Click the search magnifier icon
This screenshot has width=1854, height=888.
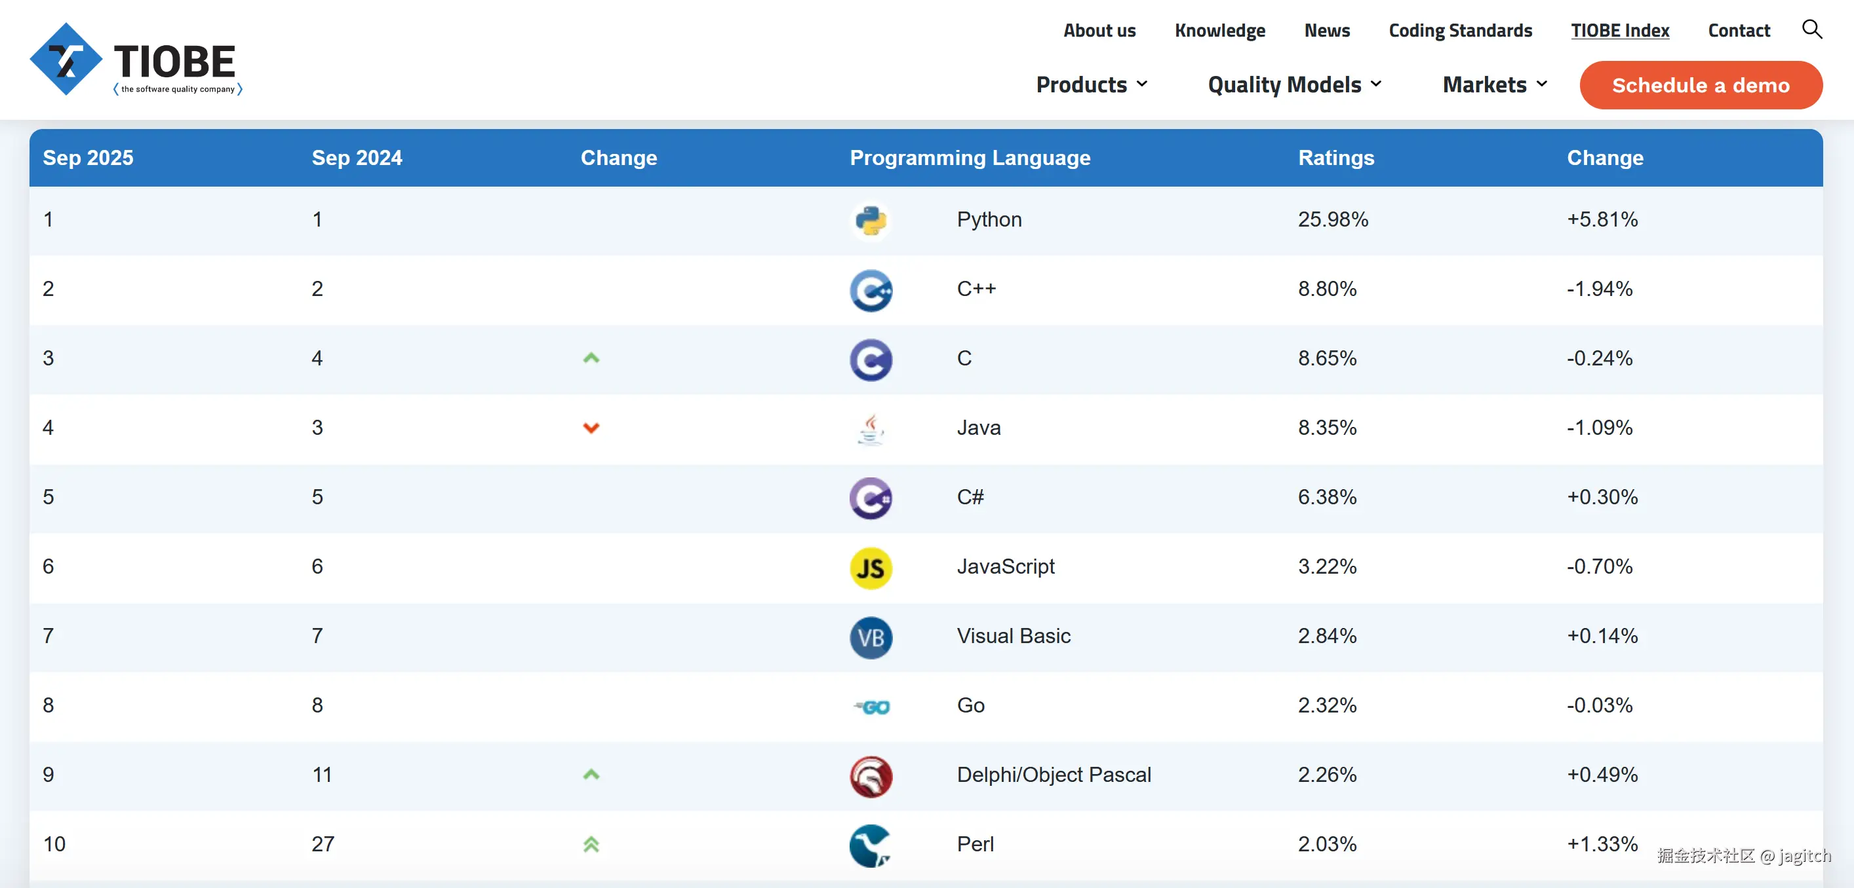tap(1811, 29)
